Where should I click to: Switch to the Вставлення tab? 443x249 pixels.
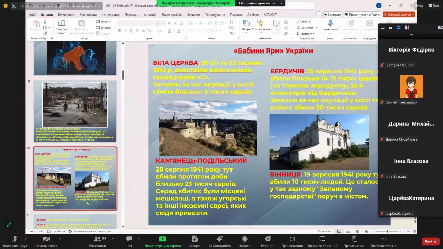pyautogui.click(x=66, y=15)
